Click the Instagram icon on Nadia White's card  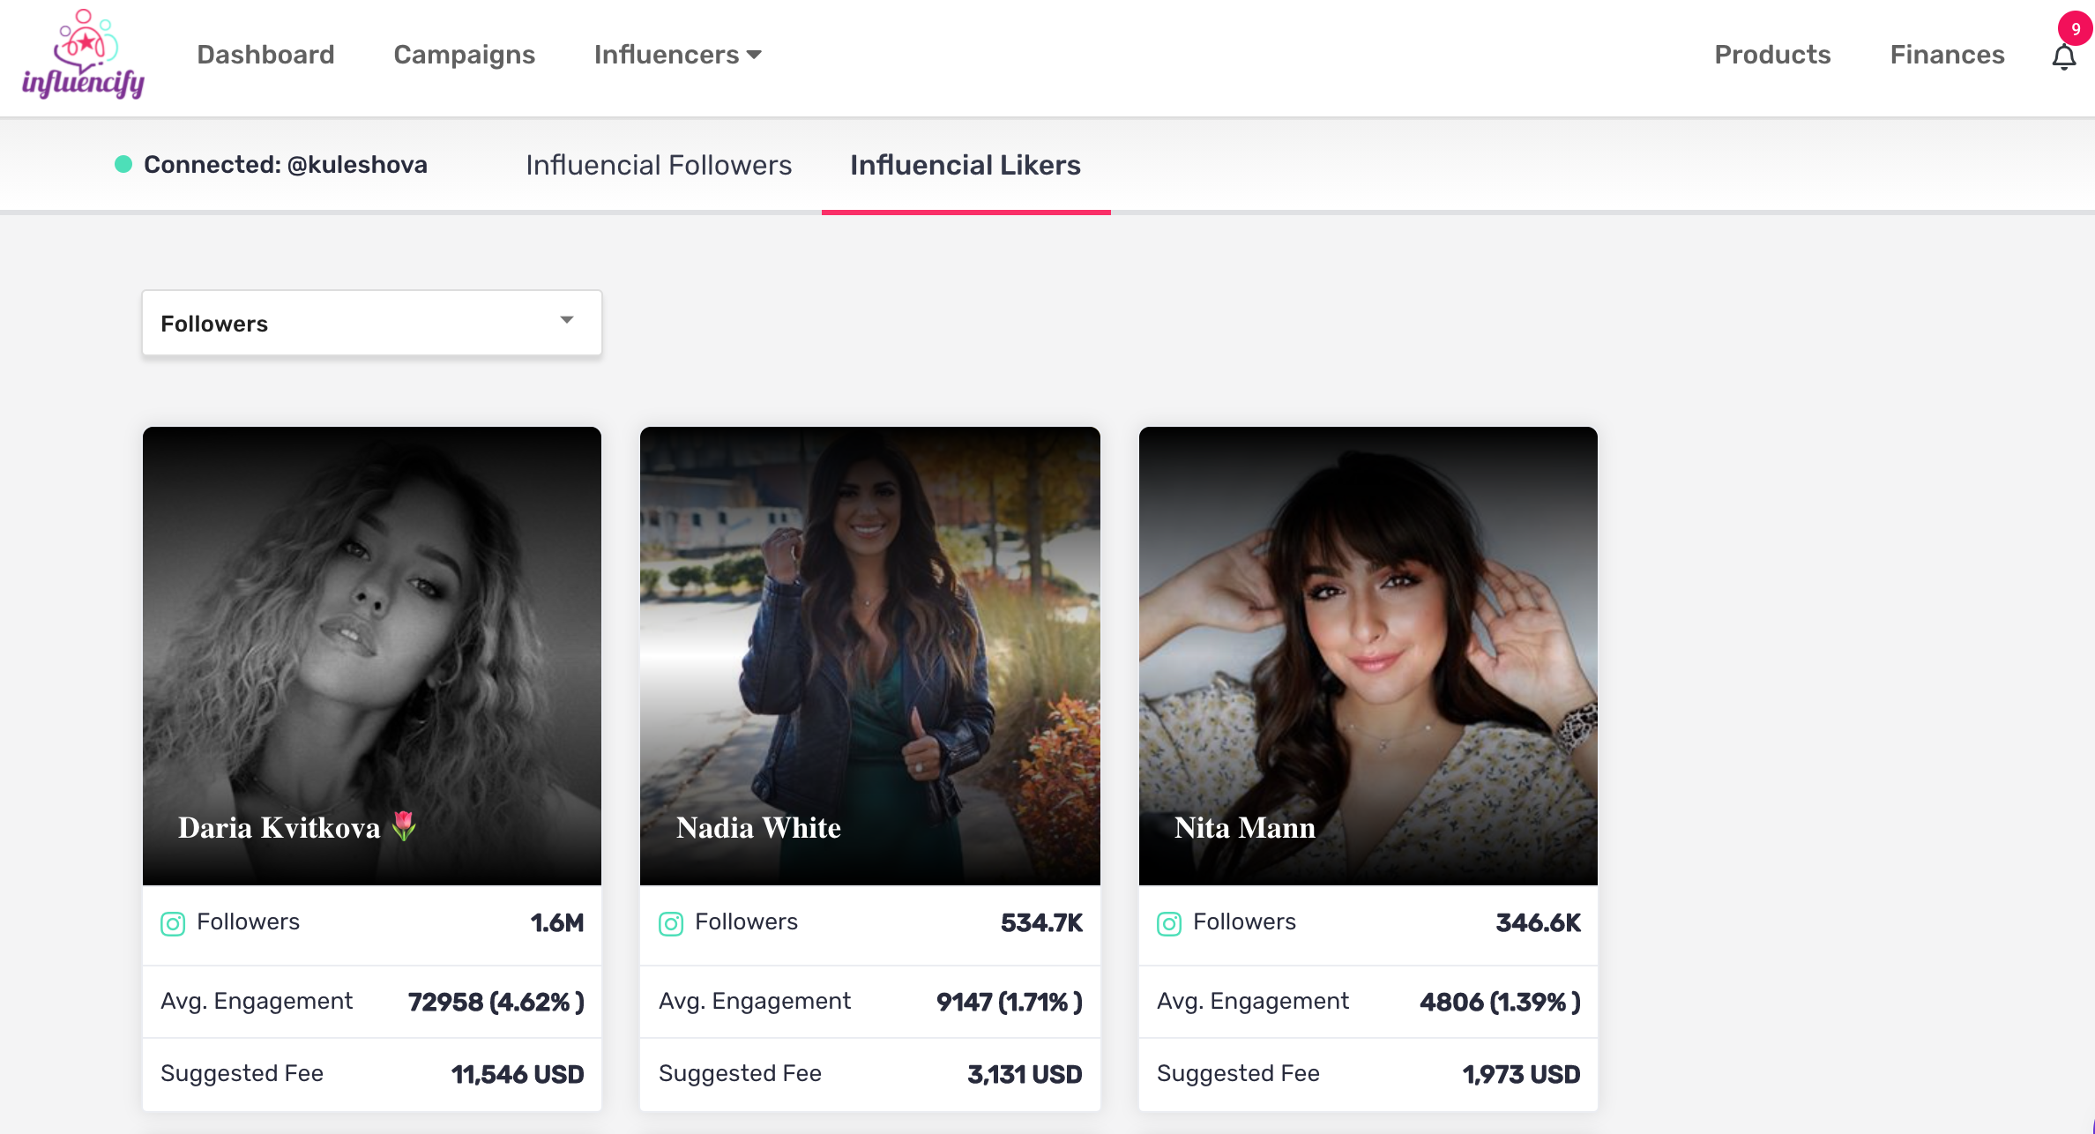[671, 923]
